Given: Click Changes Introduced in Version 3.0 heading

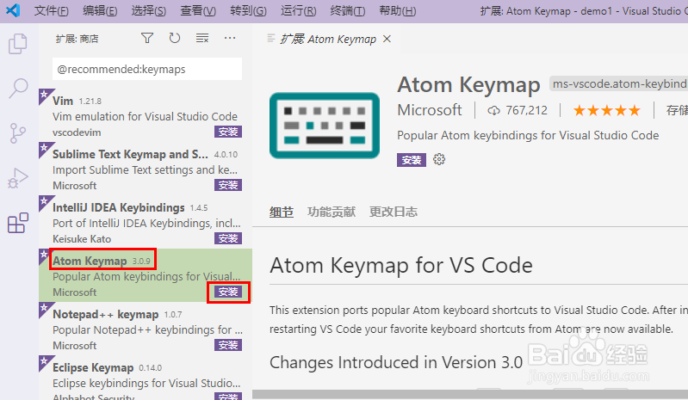Looking at the screenshot, I should coord(396,363).
